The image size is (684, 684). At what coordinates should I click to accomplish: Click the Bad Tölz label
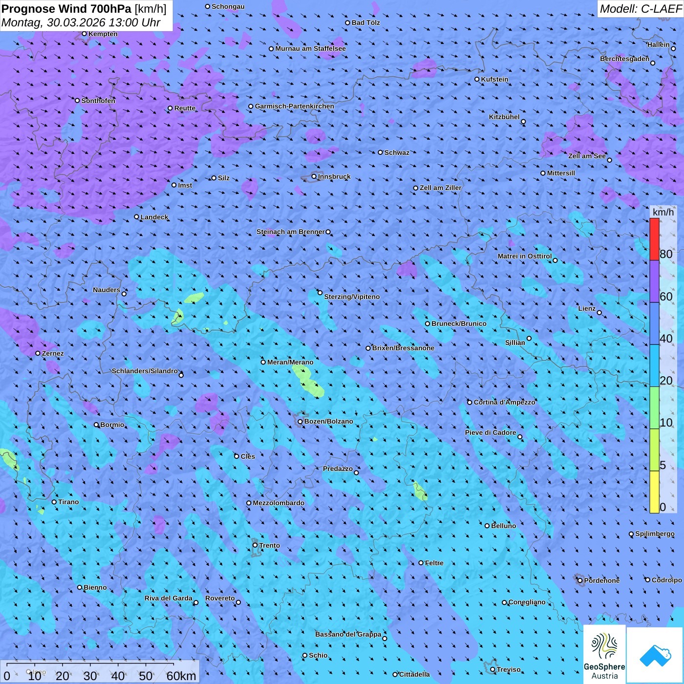[365, 22]
